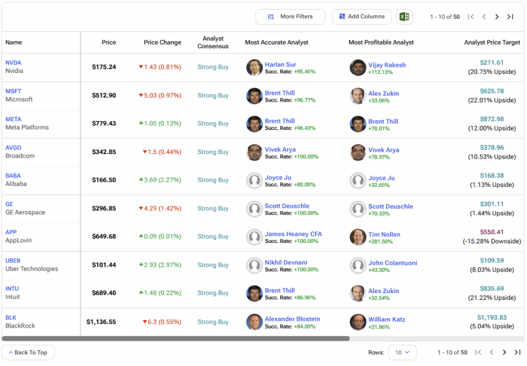The height and width of the screenshot is (366, 527).
Task: Click Back To Top button
Action: (28, 353)
